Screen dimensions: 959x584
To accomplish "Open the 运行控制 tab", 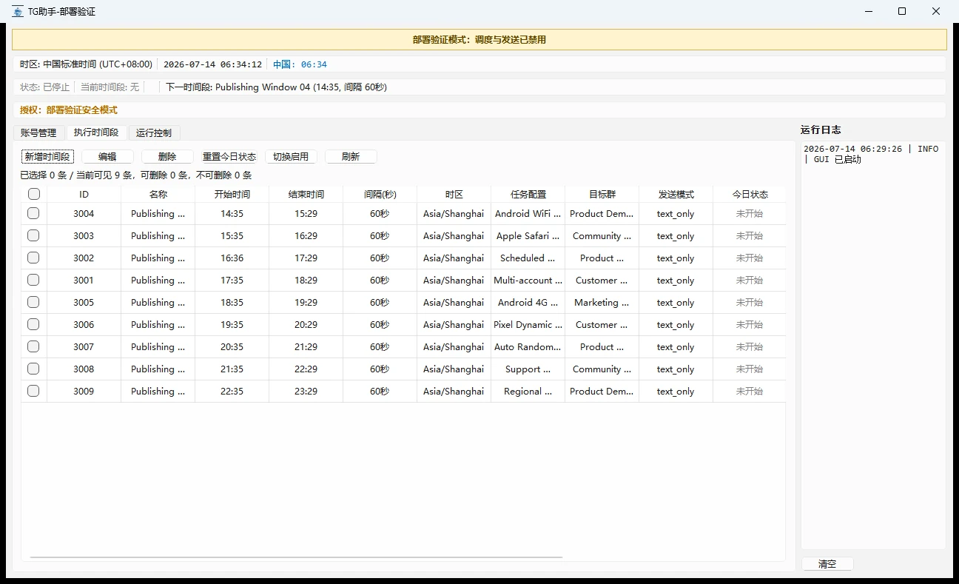I will [154, 133].
